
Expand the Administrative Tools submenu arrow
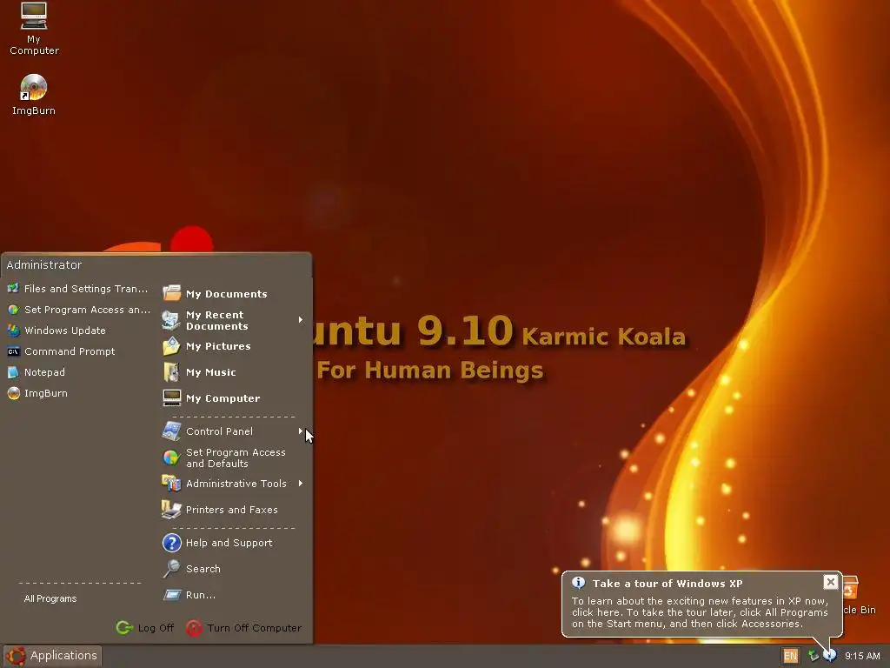click(301, 484)
